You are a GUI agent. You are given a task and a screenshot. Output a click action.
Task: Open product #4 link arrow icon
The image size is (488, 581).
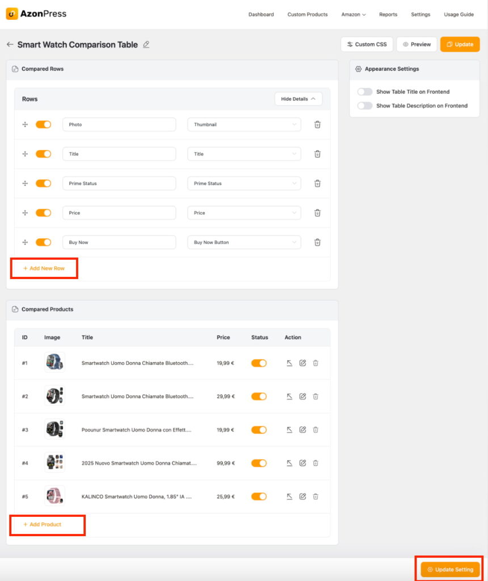[x=289, y=463]
